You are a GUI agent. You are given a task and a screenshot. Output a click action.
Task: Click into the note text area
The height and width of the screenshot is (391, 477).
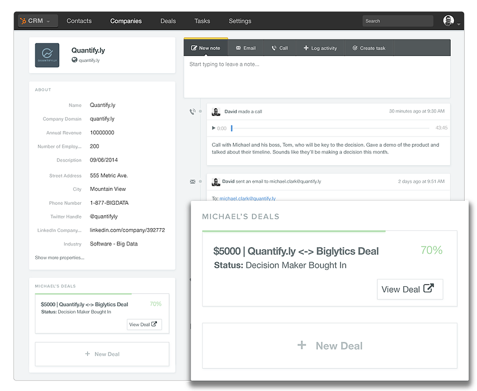[317, 77]
